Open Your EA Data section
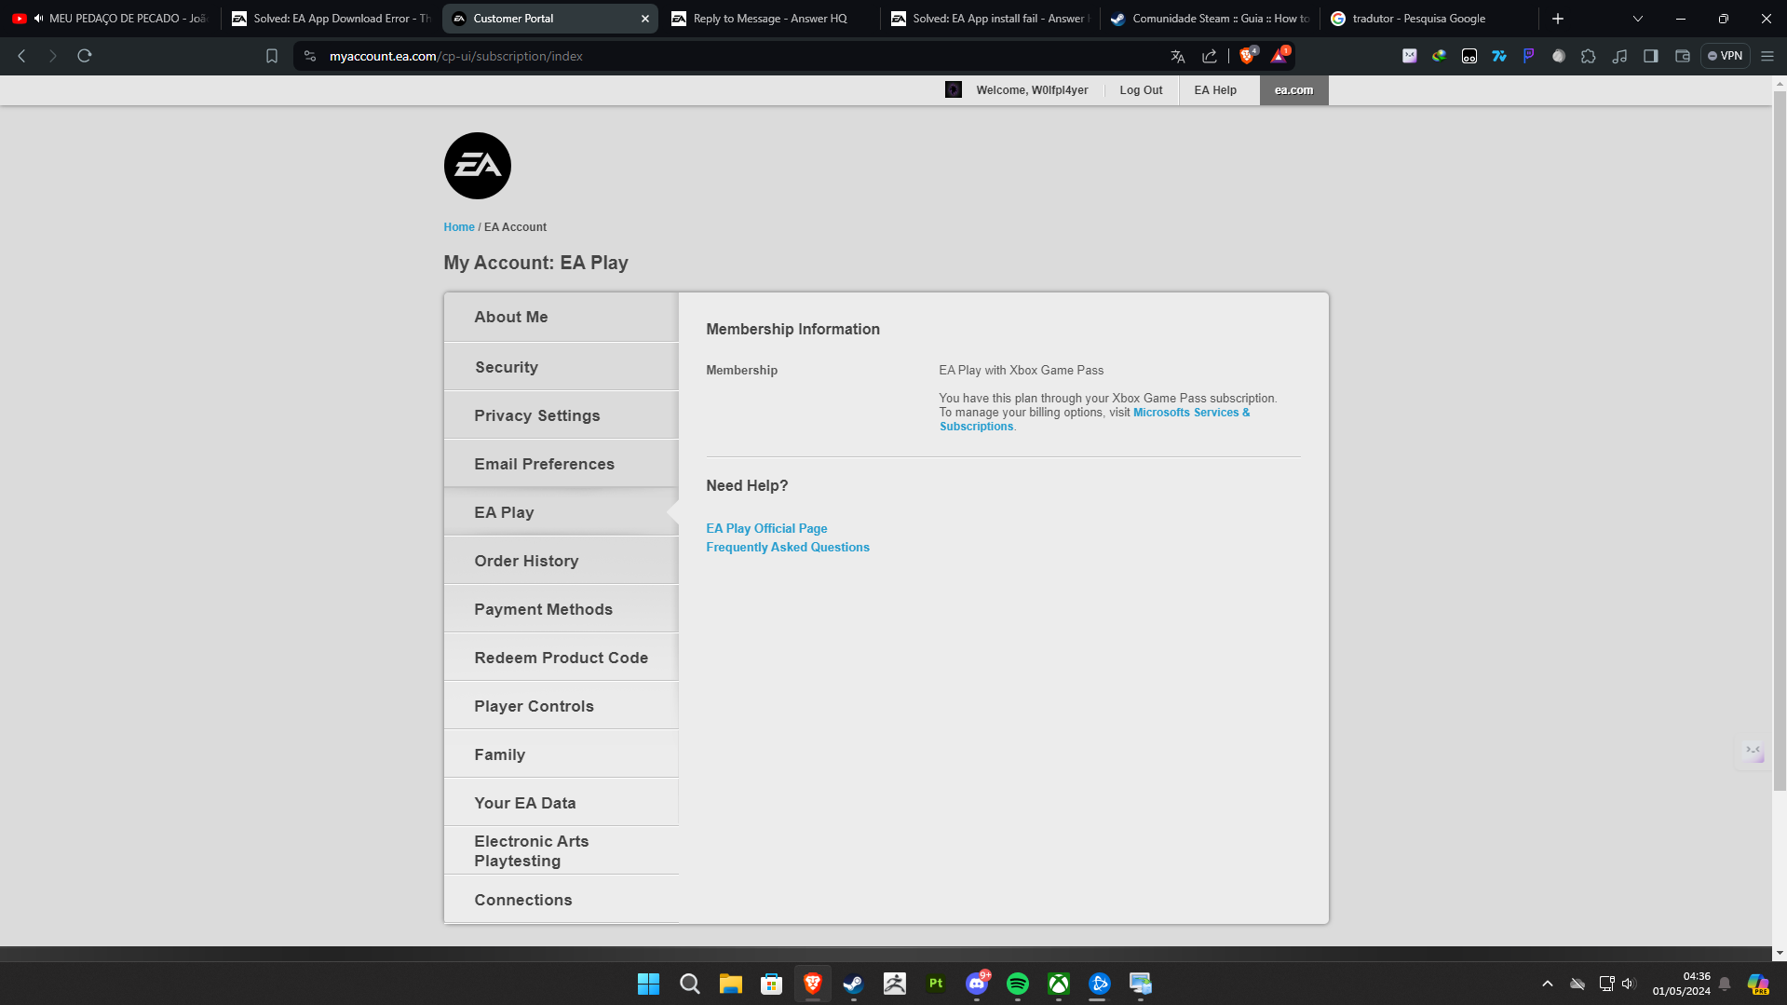The height and width of the screenshot is (1005, 1787). [x=562, y=803]
